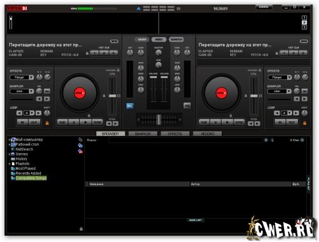The width and height of the screenshot is (319, 242).
Task: Open the CONFIG settings button
Action: pos(264,7)
